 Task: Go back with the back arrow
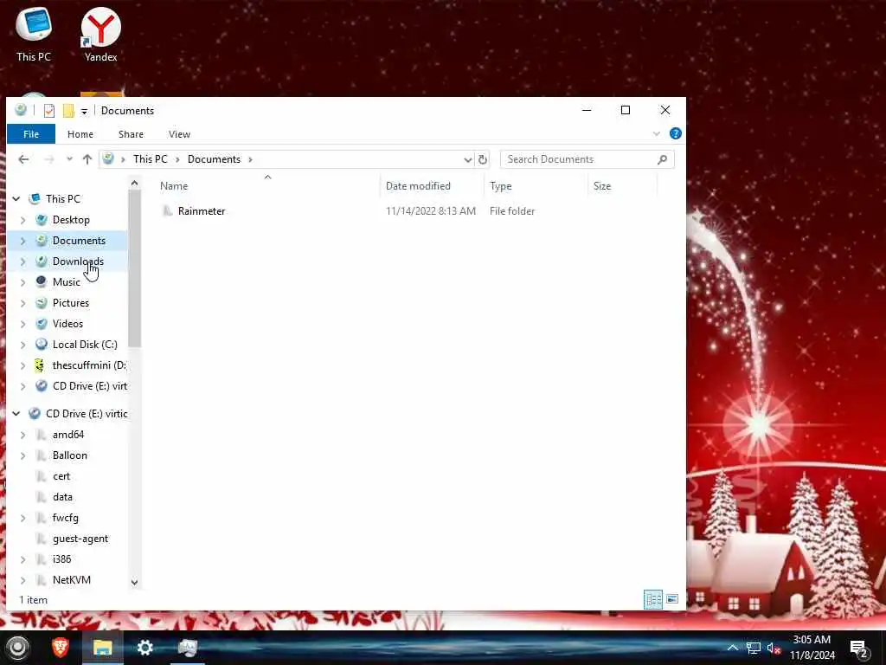[x=23, y=159]
